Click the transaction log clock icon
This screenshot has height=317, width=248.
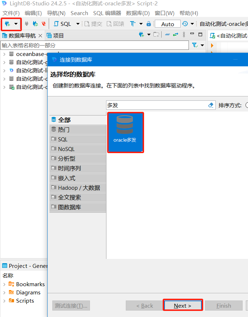pyautogui.click(x=185, y=24)
